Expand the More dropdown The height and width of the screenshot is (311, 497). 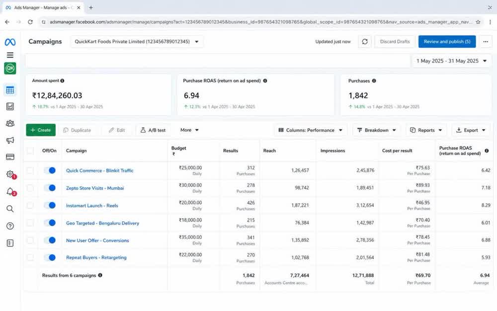click(x=189, y=130)
